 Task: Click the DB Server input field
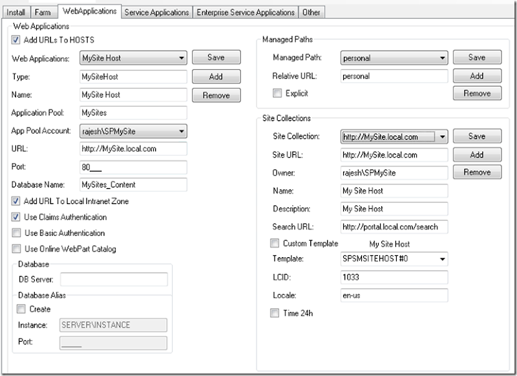[113, 280]
